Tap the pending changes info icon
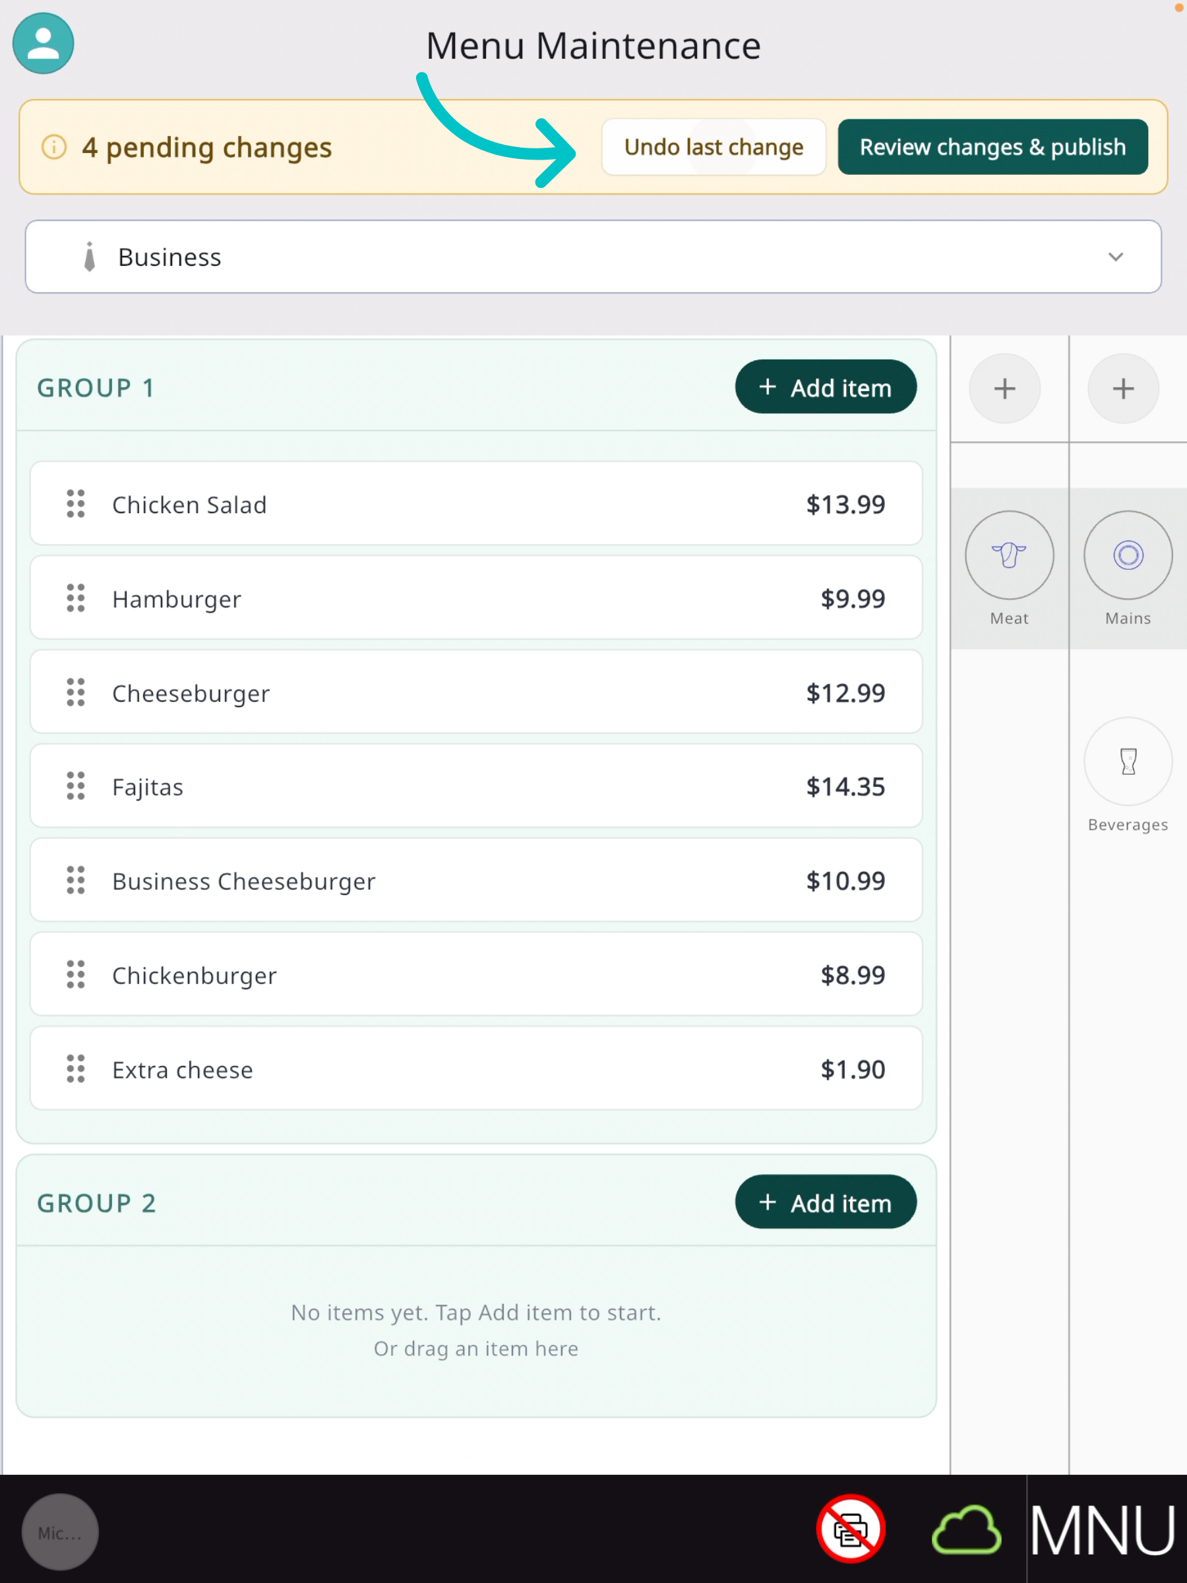This screenshot has width=1187, height=1583. [54, 146]
